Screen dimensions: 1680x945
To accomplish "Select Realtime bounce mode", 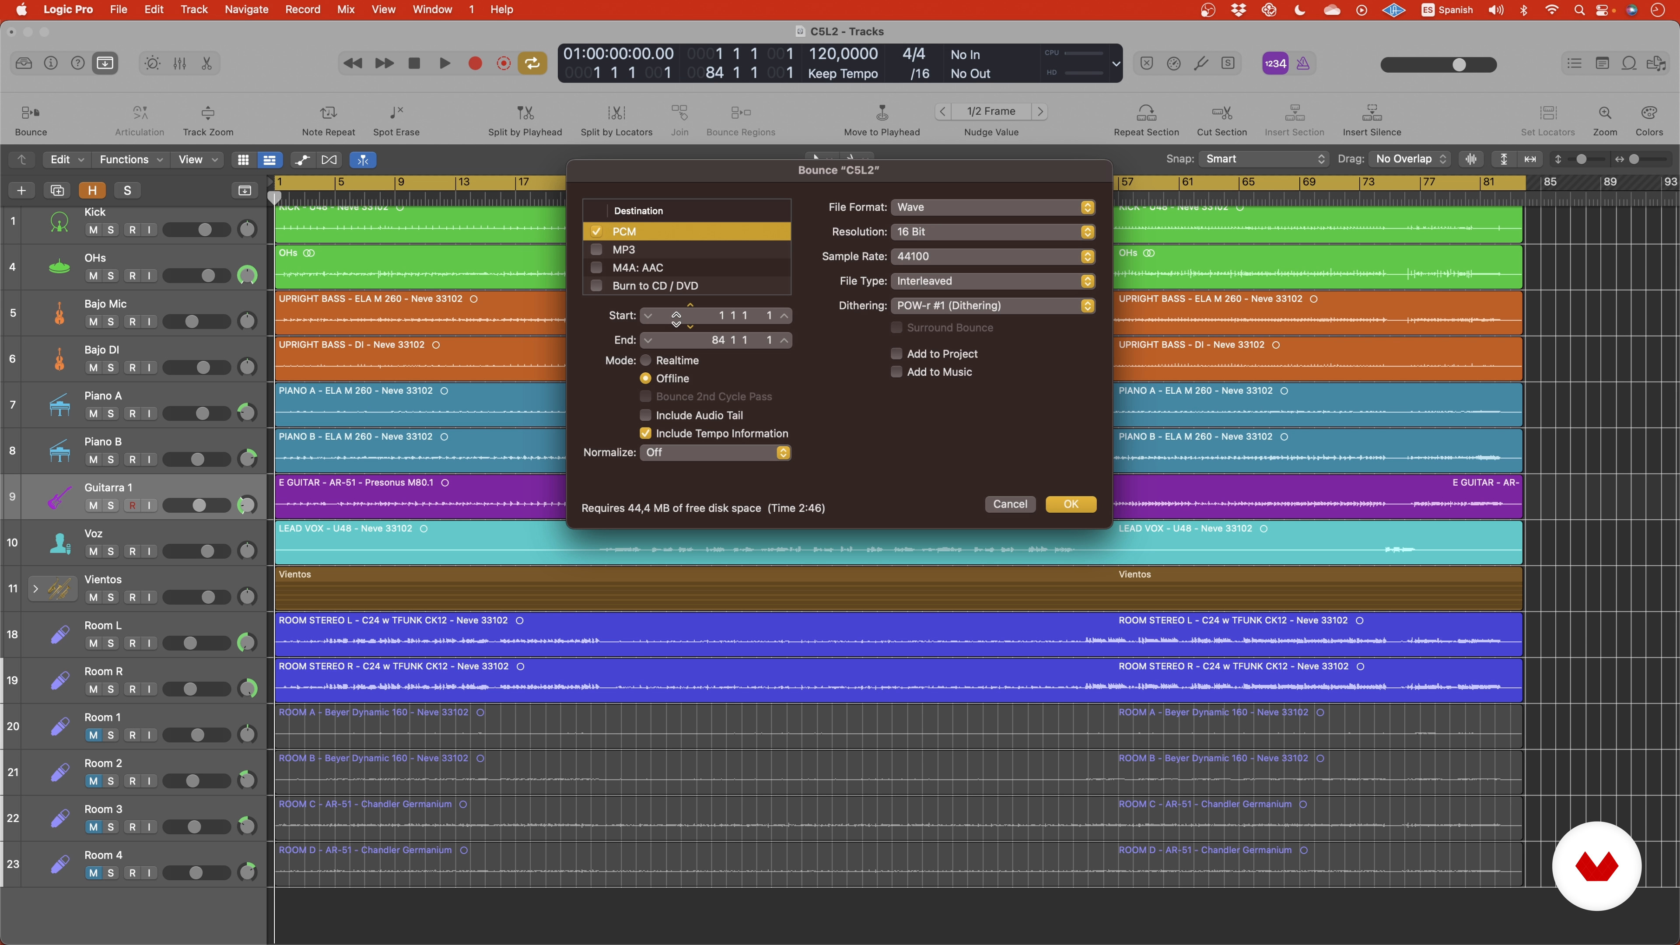I will (x=646, y=360).
